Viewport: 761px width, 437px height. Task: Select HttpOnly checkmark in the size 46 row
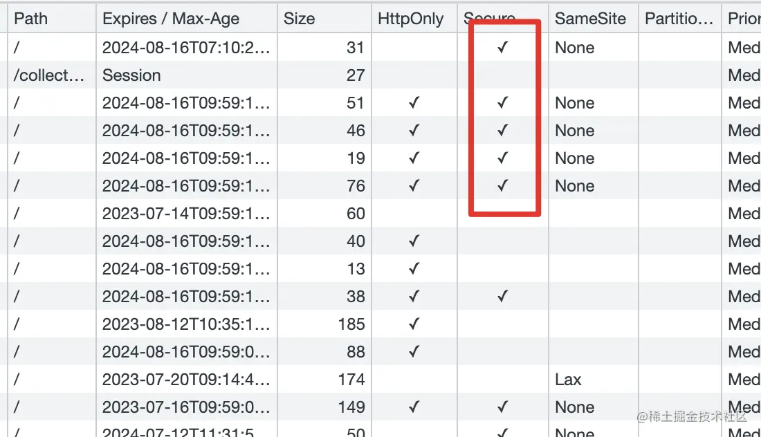click(414, 131)
